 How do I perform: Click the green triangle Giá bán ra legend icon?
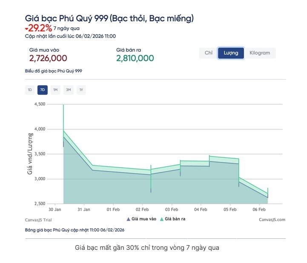click(x=162, y=219)
